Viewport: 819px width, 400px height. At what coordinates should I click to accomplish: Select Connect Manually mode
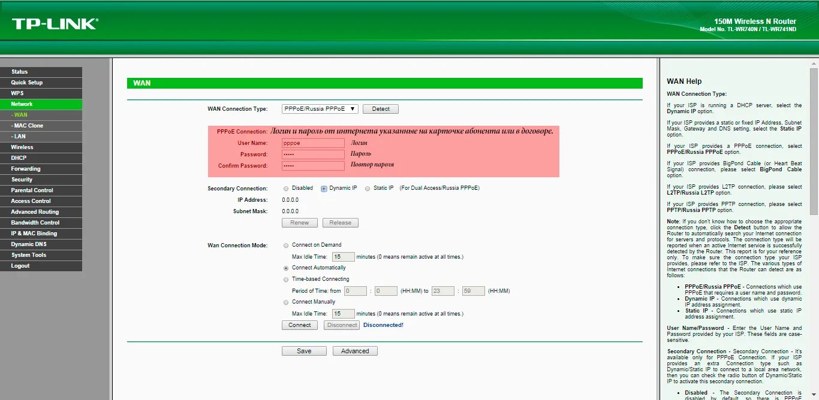pyautogui.click(x=286, y=302)
